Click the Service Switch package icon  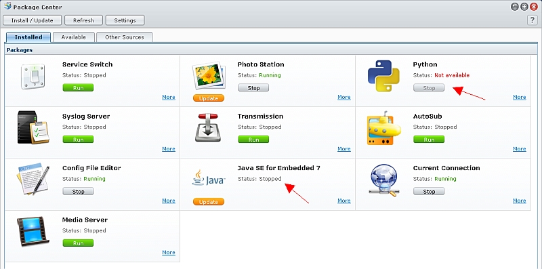pos(33,76)
